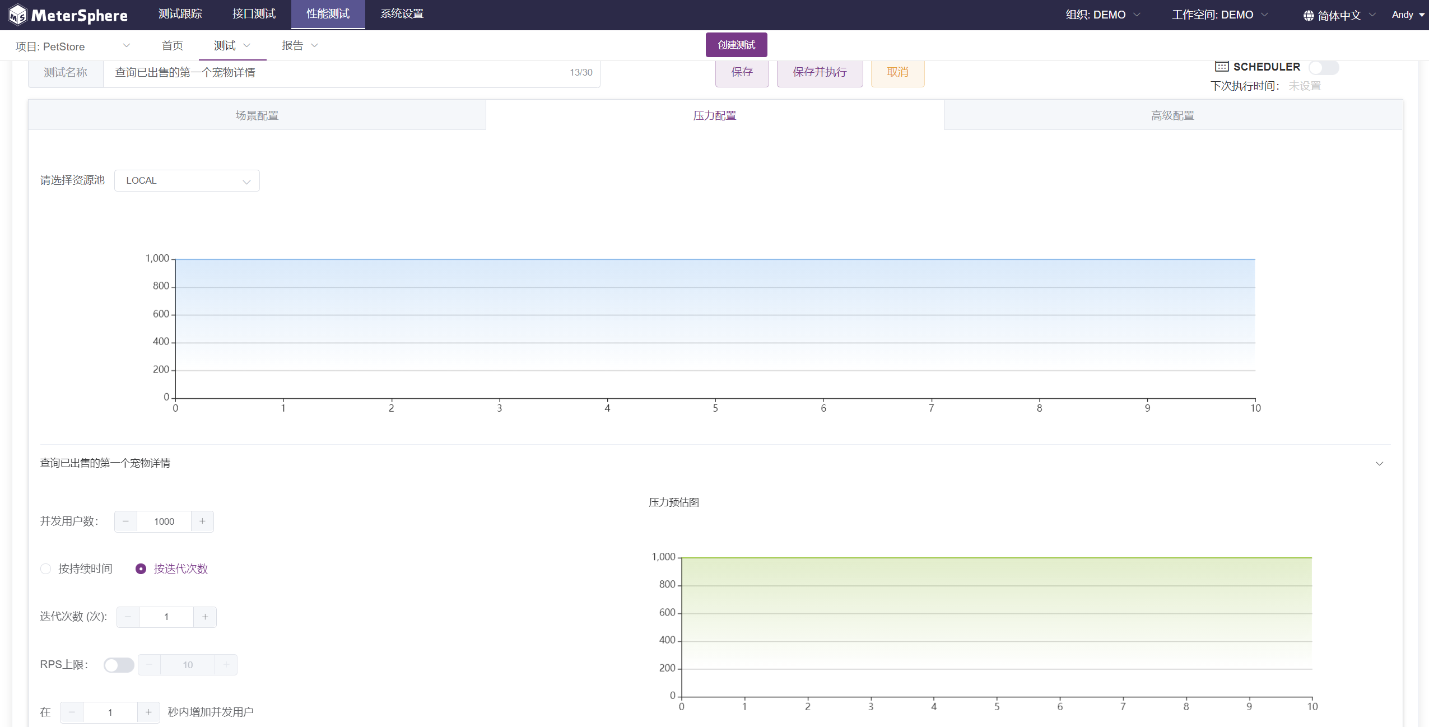This screenshot has height=727, width=1429.
Task: Click the 保存 button
Action: point(742,72)
